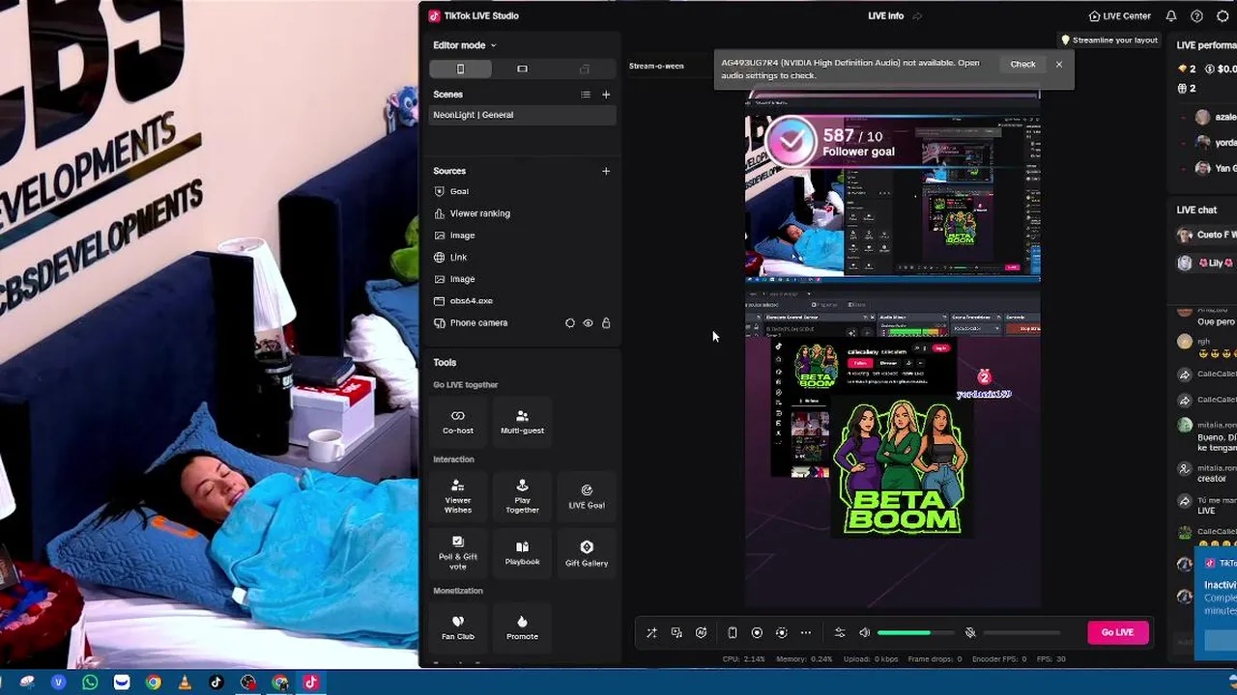Open Viewer Wishes interaction tool
The height and width of the screenshot is (695, 1237).
(458, 496)
